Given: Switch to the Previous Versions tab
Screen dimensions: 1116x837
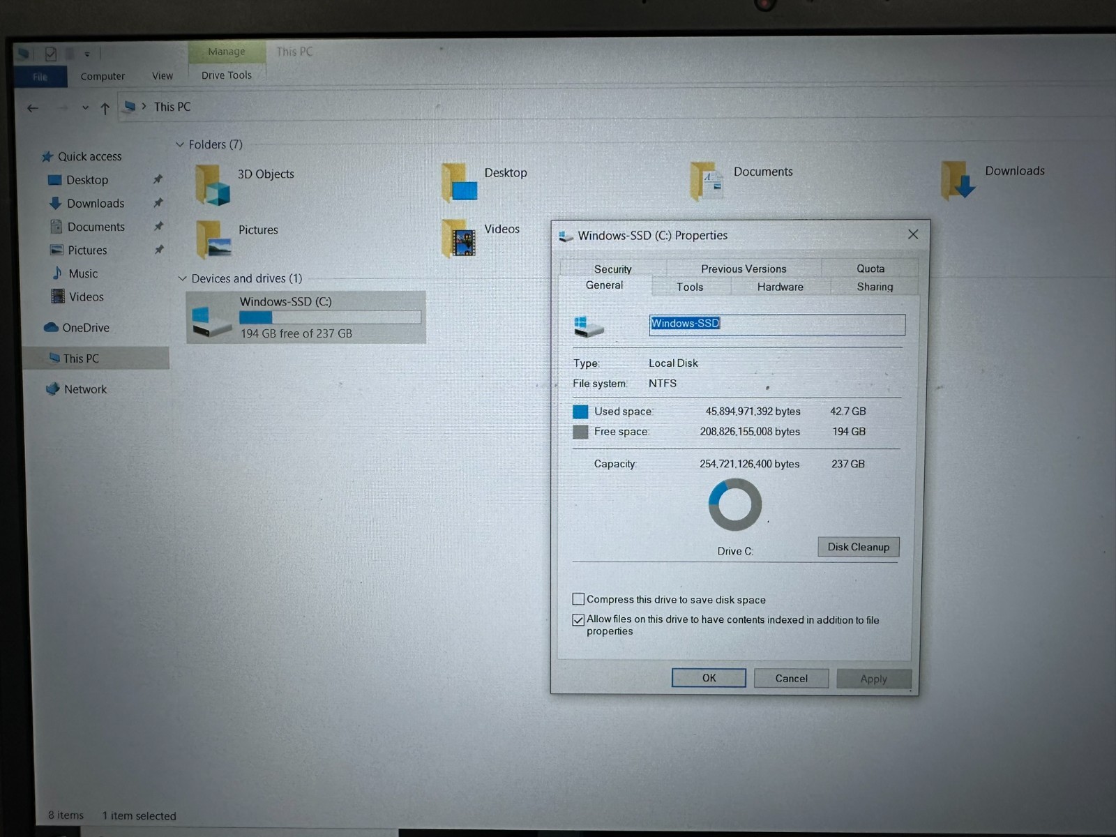Looking at the screenshot, I should pyautogui.click(x=744, y=269).
